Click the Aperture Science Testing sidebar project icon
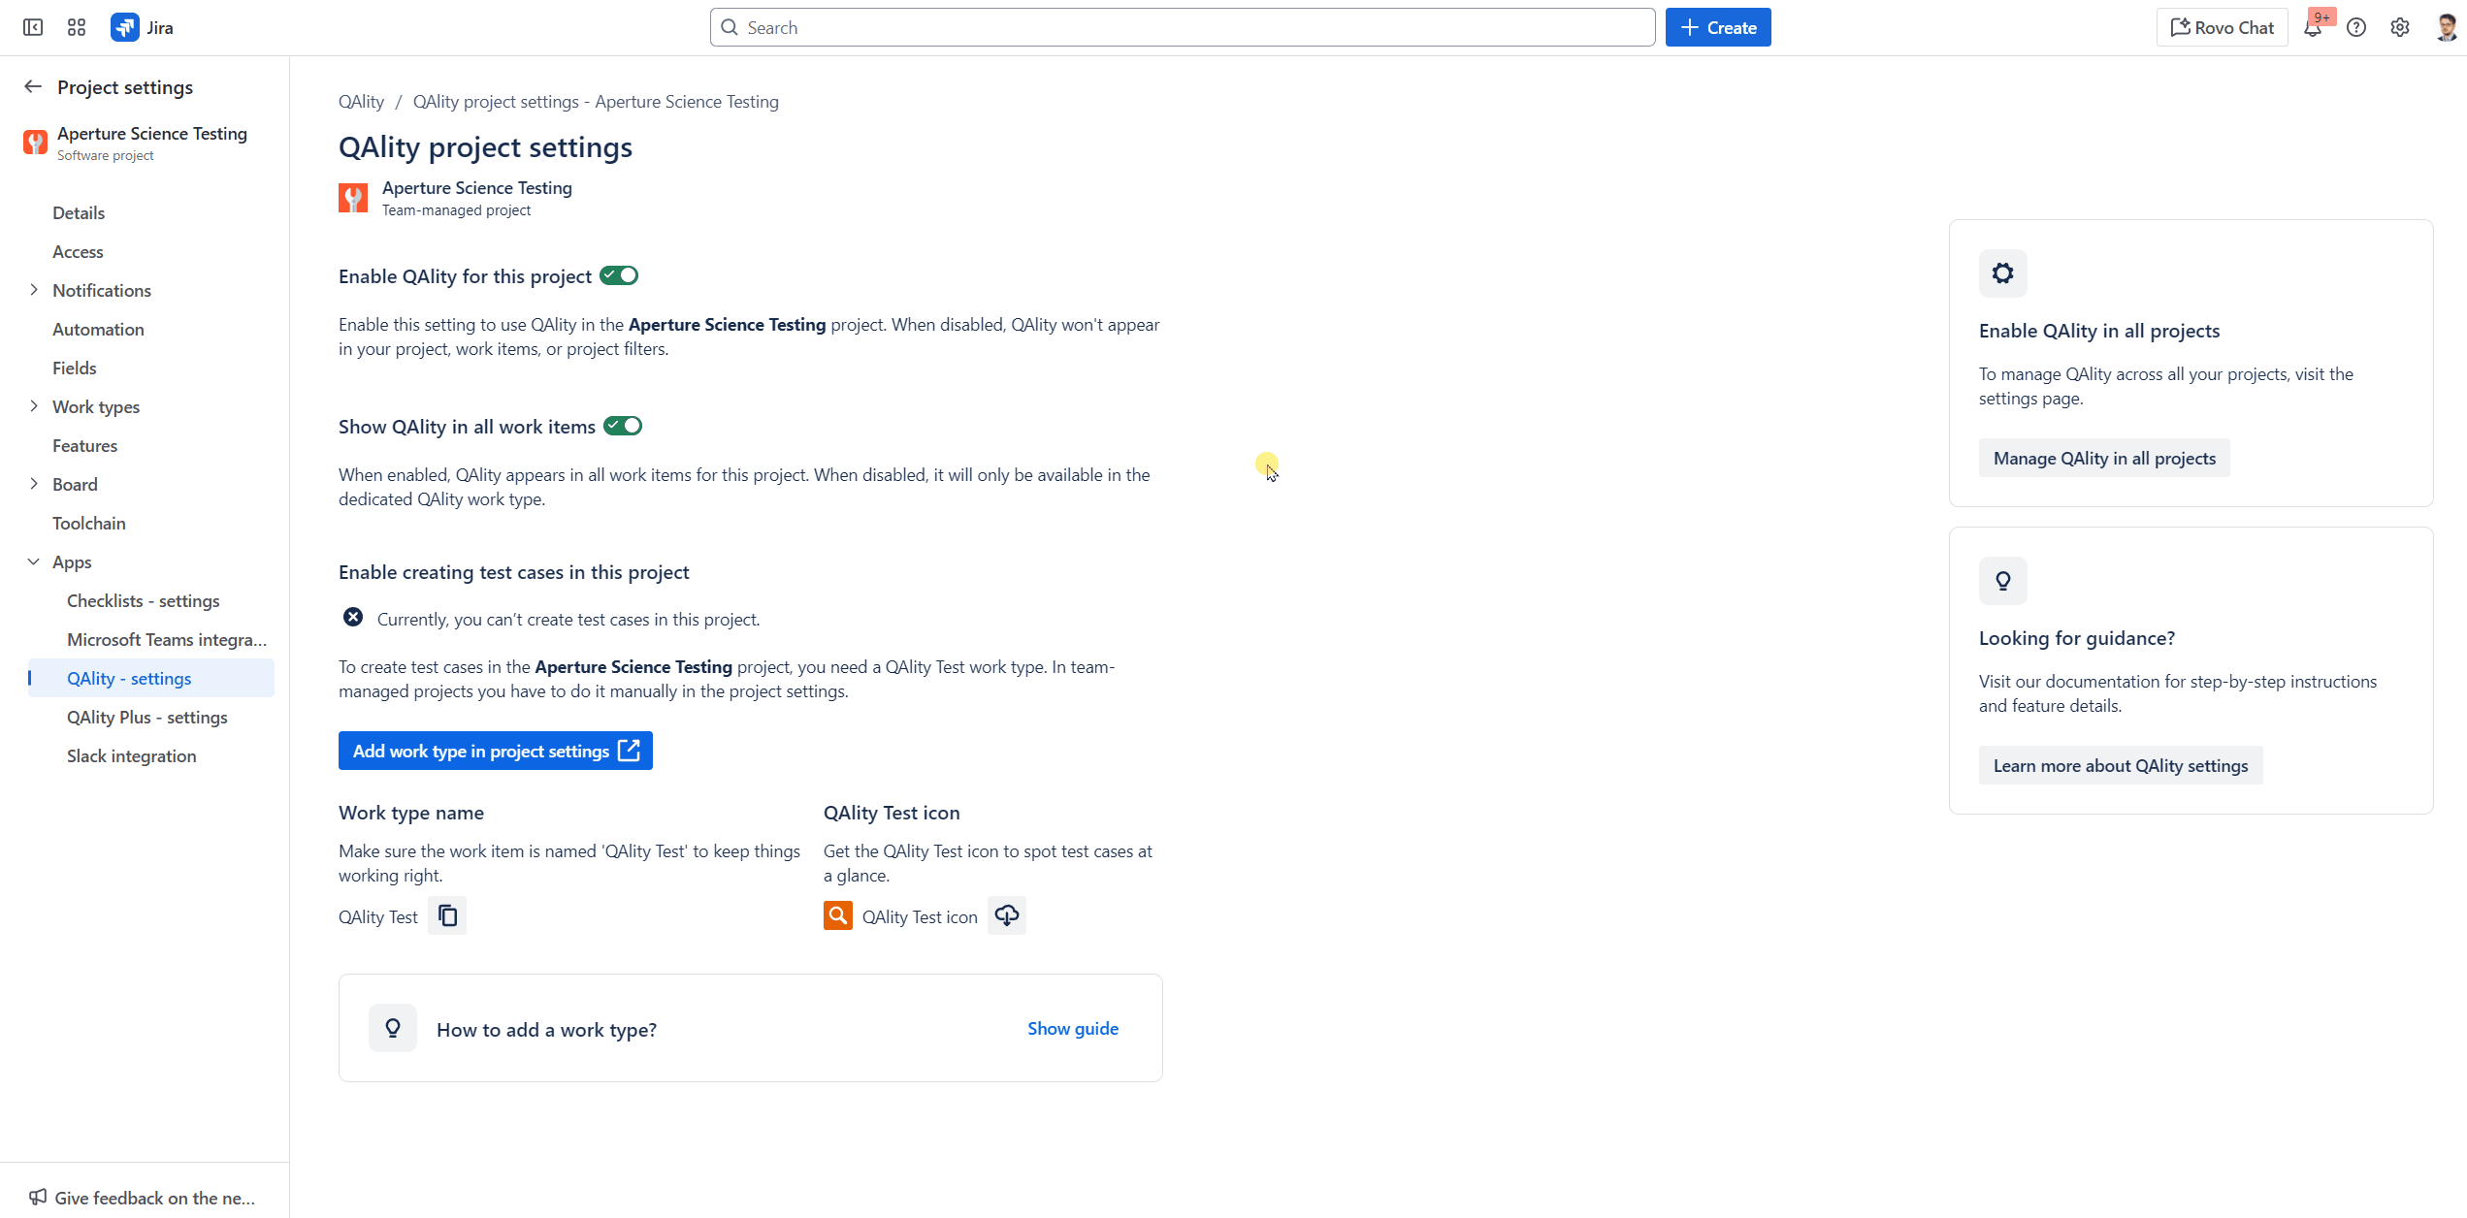 [36, 143]
